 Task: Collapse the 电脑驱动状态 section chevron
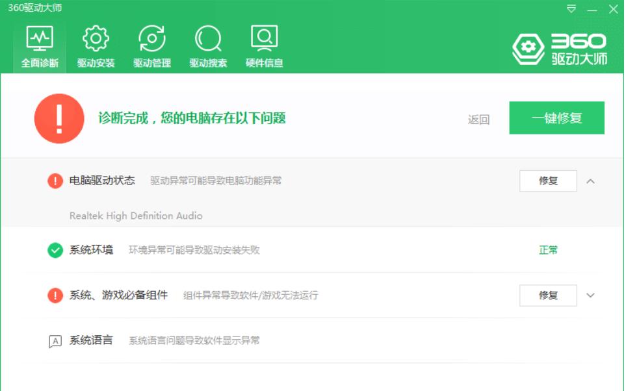pos(590,181)
